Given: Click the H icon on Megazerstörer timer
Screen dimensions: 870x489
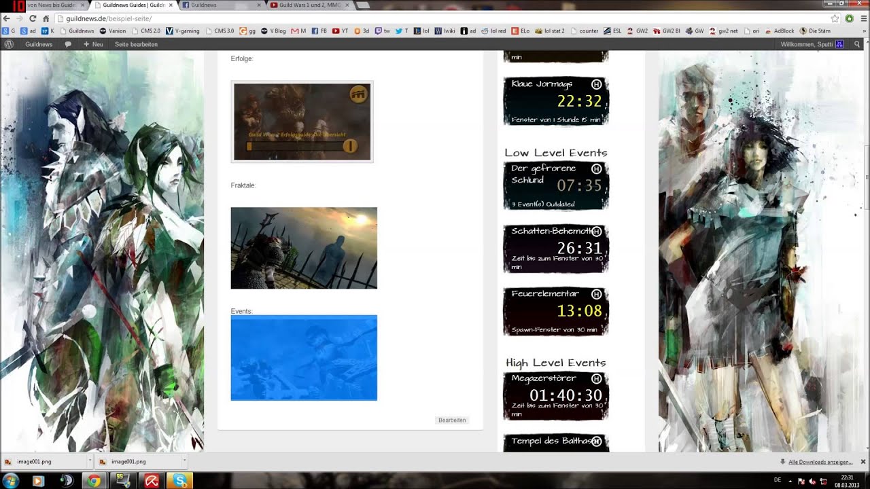Looking at the screenshot, I should 596,378.
